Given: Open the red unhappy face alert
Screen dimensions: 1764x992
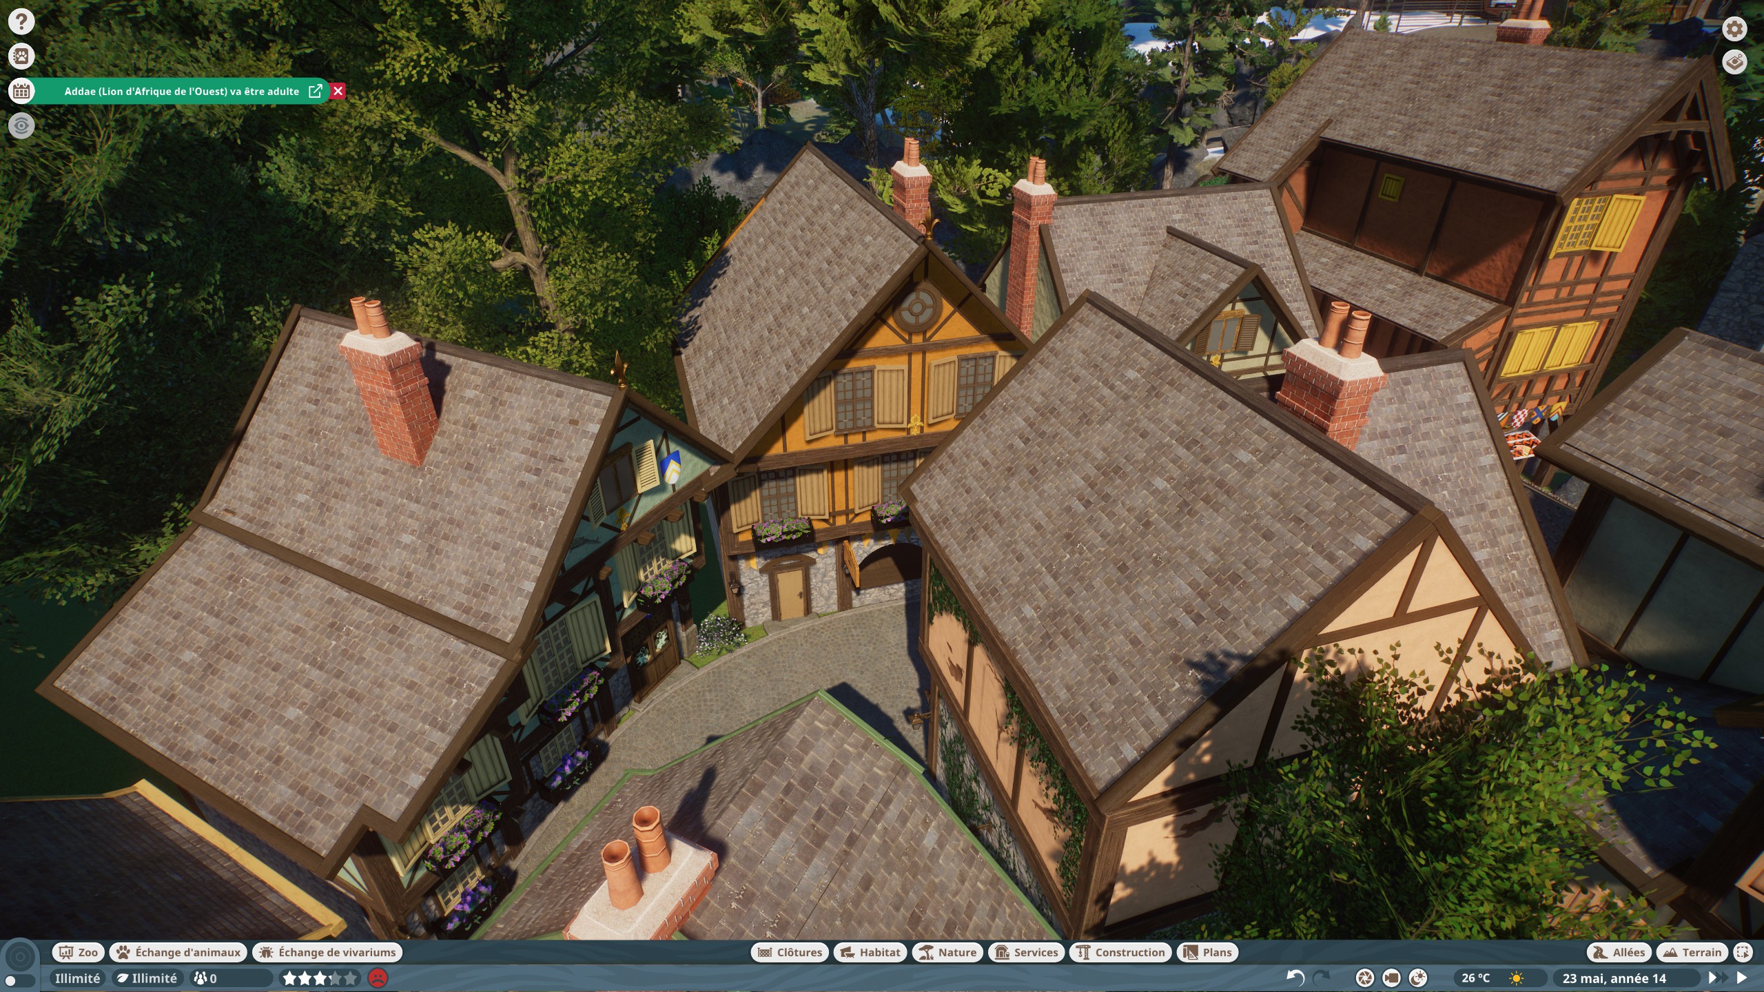Looking at the screenshot, I should pyautogui.click(x=378, y=978).
